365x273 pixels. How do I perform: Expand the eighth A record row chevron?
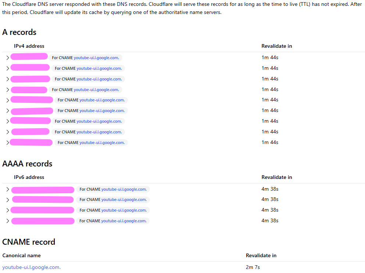[x=7, y=132]
